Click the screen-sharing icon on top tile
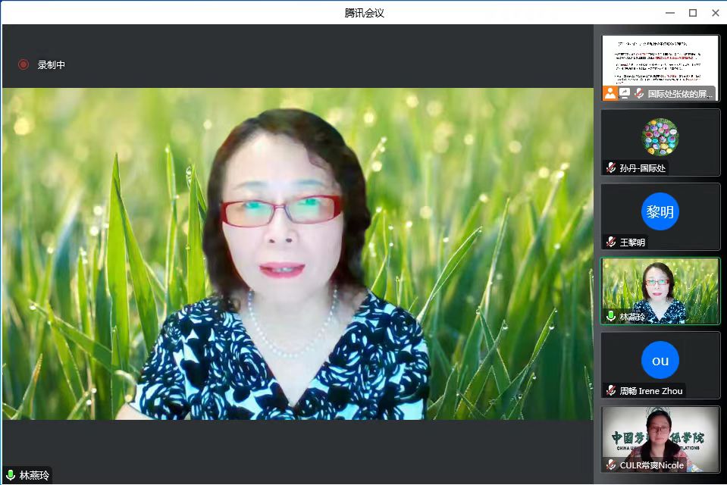This screenshot has height=485, width=727. [625, 93]
